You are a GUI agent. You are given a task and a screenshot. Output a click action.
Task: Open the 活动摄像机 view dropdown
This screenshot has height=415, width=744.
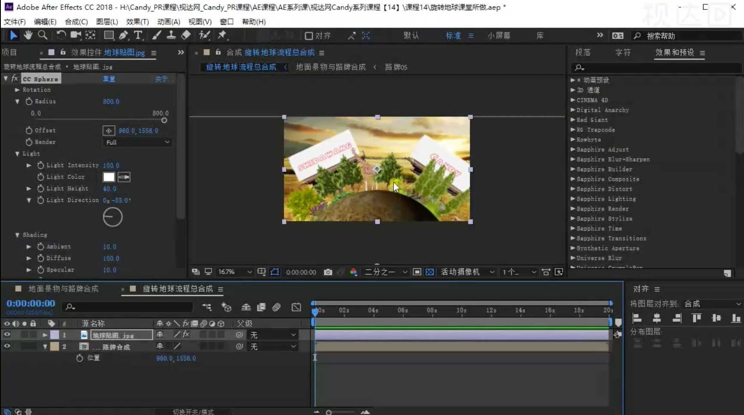467,272
